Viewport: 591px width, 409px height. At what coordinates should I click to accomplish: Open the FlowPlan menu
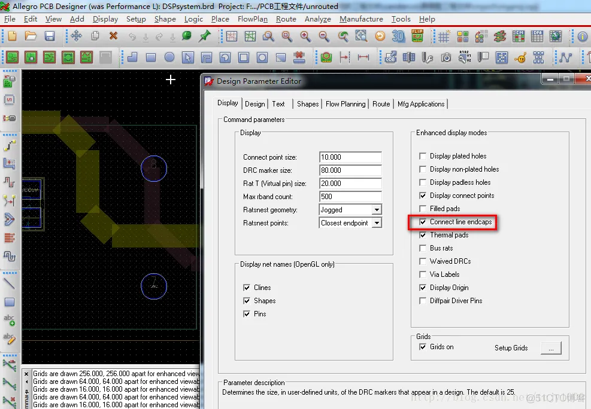coord(253,19)
